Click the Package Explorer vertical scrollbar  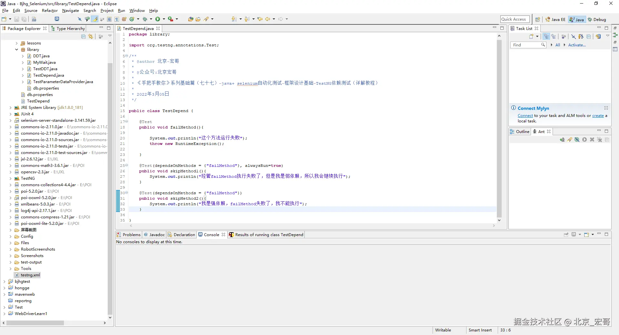tap(110, 188)
